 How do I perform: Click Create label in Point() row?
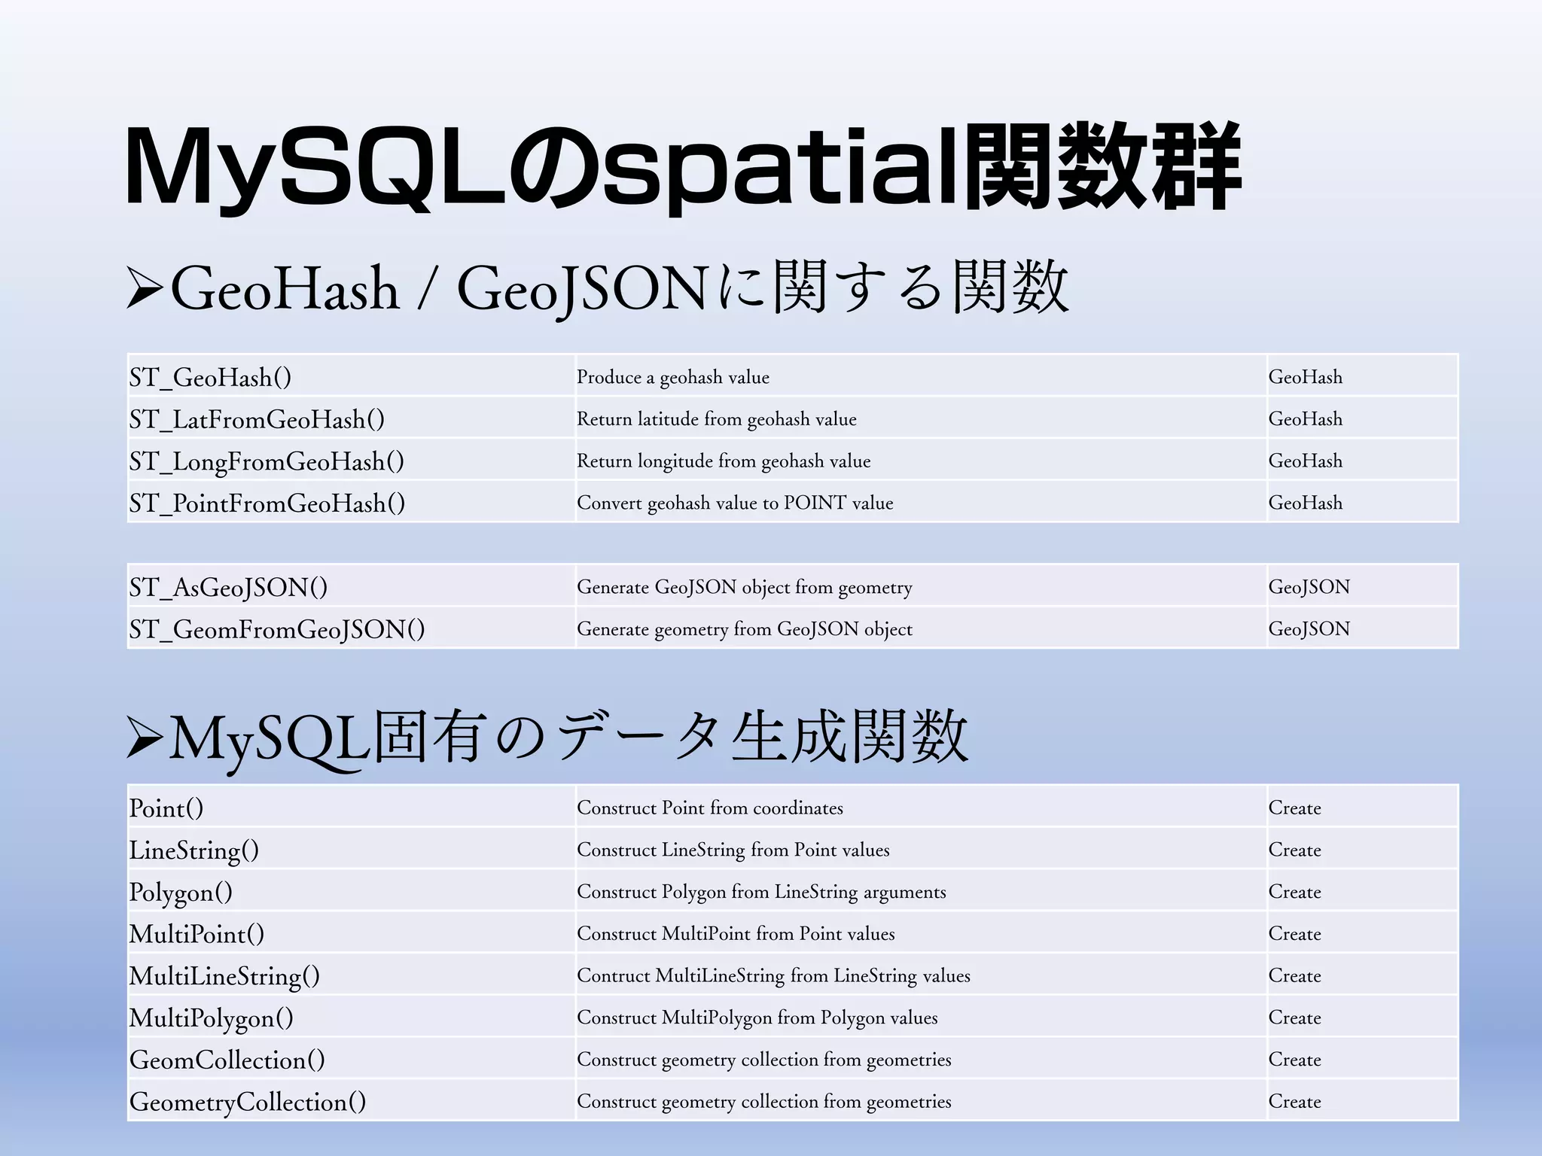[x=1295, y=808]
